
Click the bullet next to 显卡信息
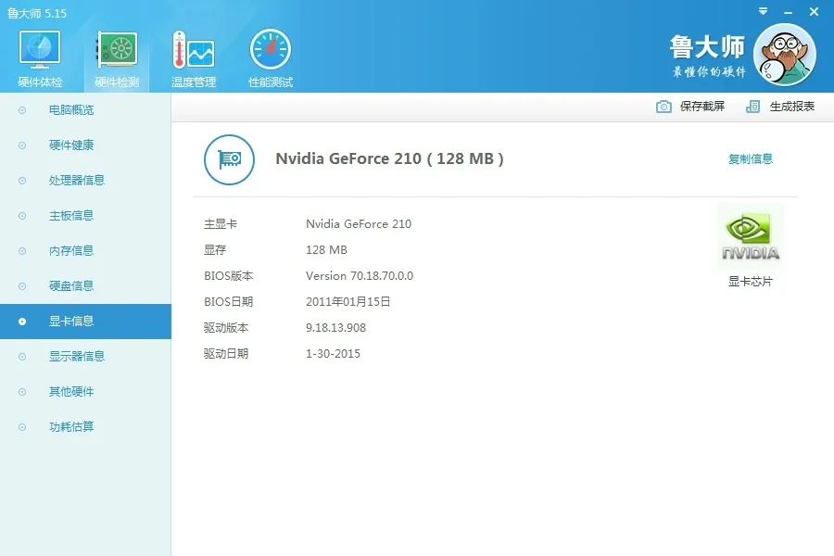coord(22,322)
